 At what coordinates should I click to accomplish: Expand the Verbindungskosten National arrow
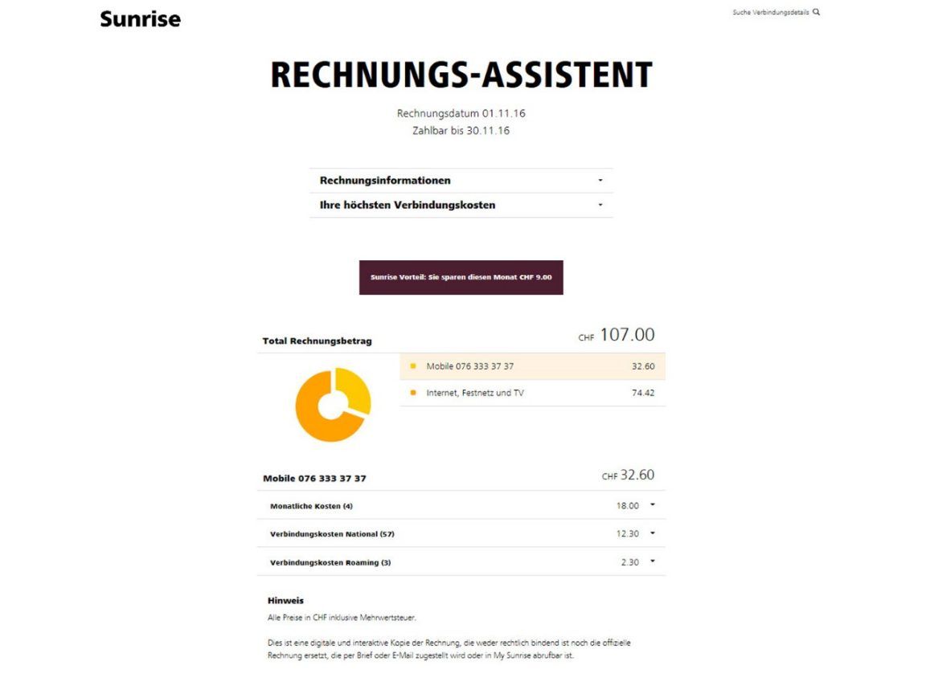pyautogui.click(x=653, y=533)
